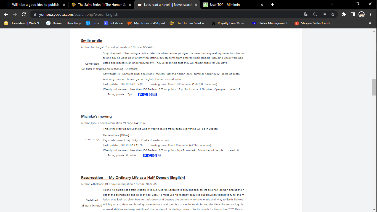This screenshot has height=212, width=377.
Task: Open the tab search dropdown arrow
Action: pos(332,4)
